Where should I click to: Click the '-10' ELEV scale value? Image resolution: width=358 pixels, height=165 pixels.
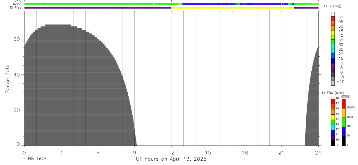click(340, 81)
